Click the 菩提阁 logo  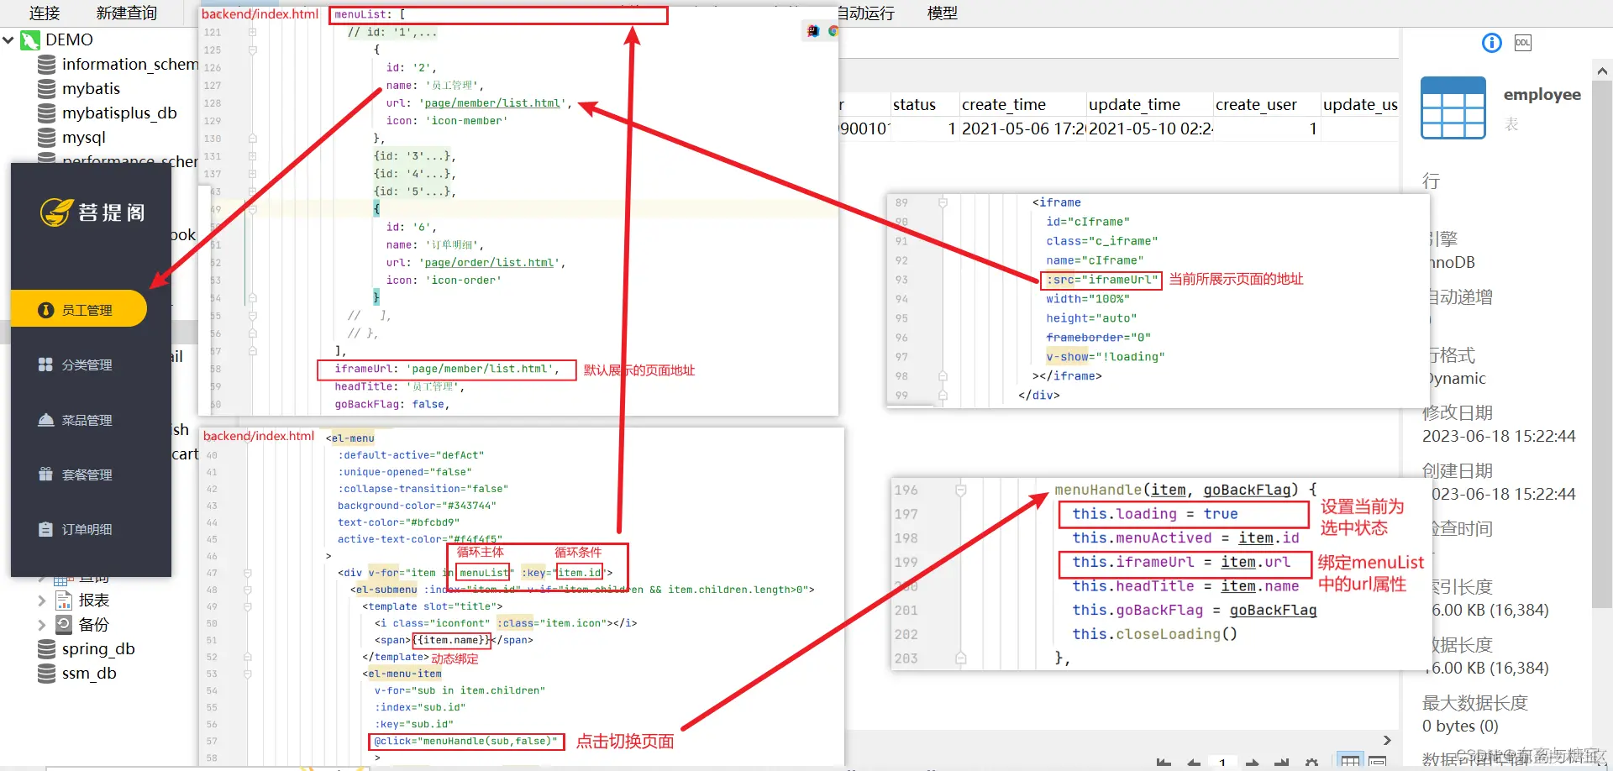92,212
